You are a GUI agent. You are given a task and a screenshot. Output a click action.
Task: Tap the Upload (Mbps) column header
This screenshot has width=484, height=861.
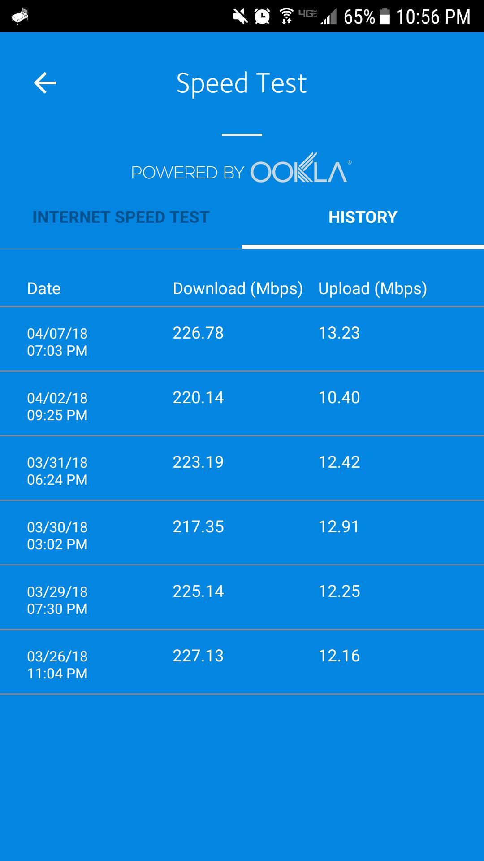(372, 289)
